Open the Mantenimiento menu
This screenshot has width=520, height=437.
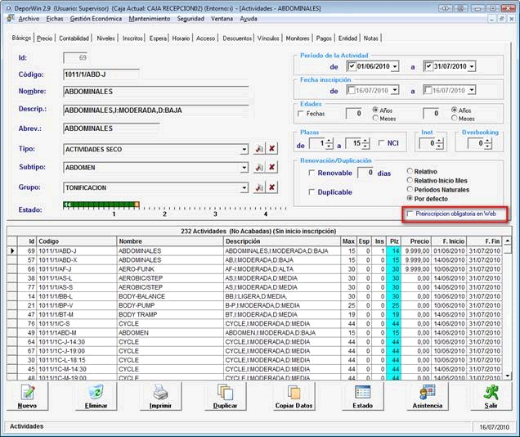point(150,19)
